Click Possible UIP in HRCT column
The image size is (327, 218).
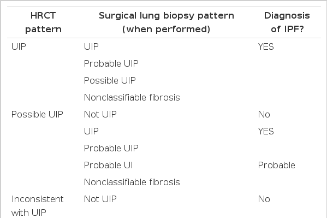coord(37,114)
